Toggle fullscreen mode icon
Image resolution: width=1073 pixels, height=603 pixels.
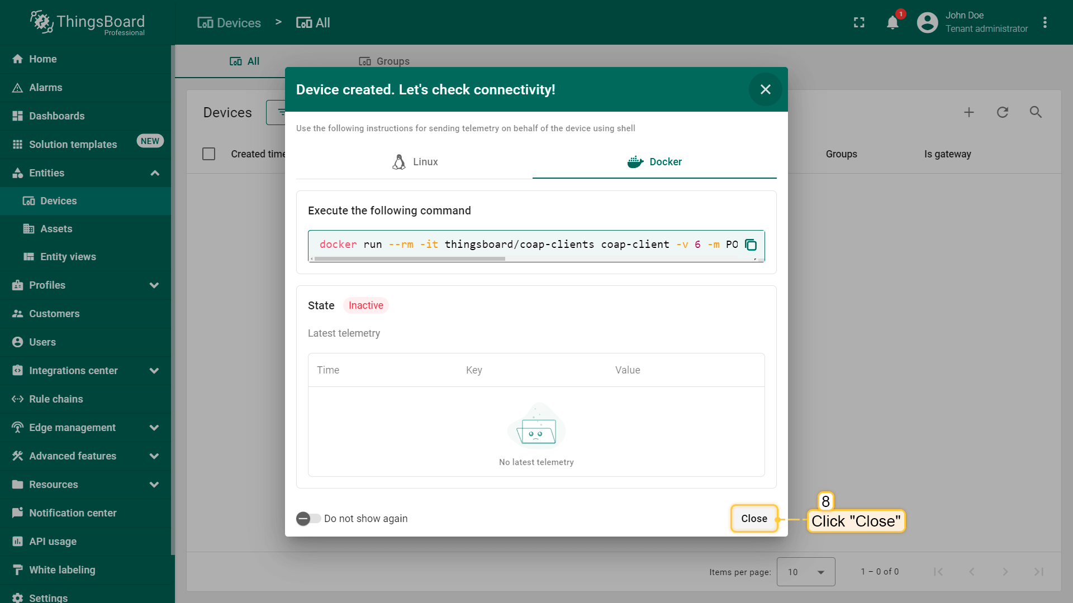pyautogui.click(x=859, y=23)
